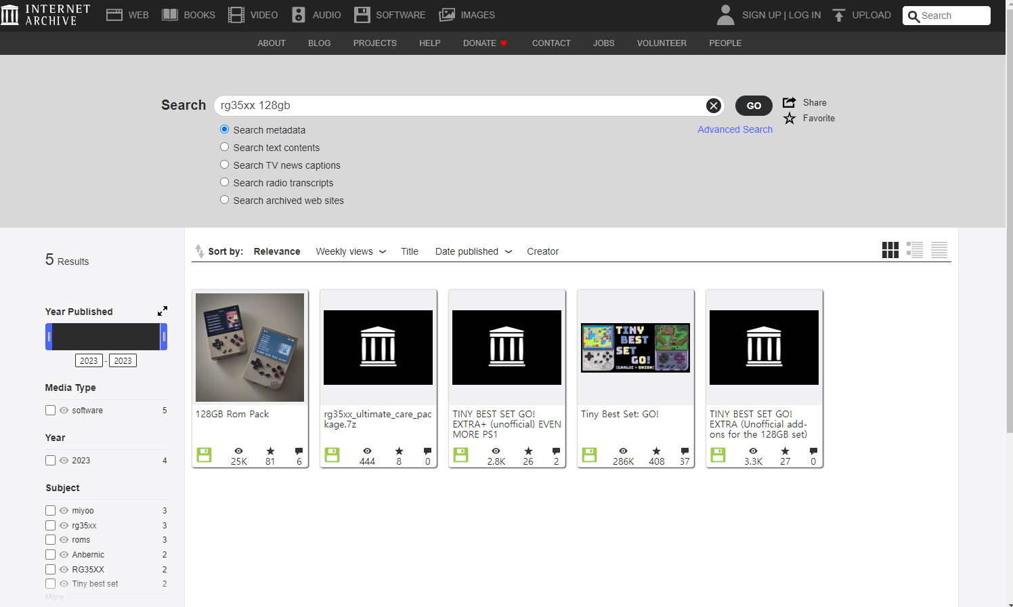The image size is (1013, 607).
Task: Open the Tiny Best Set: GO! thumbnail
Action: pyautogui.click(x=635, y=348)
